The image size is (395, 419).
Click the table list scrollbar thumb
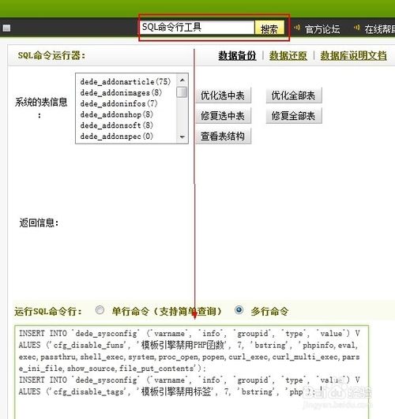(x=182, y=92)
